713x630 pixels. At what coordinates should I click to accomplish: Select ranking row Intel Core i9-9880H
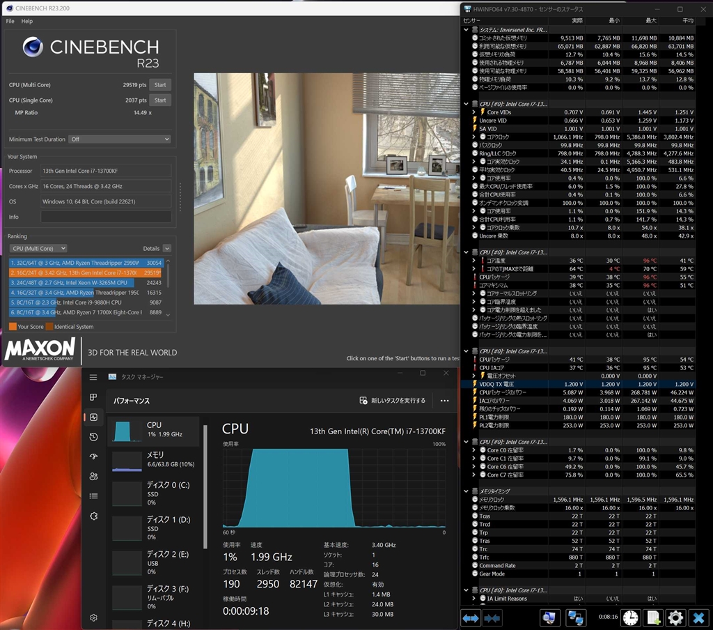86,302
